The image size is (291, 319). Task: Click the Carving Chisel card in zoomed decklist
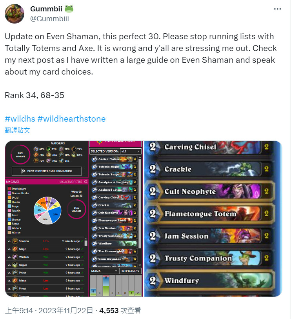point(209,147)
